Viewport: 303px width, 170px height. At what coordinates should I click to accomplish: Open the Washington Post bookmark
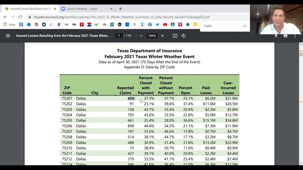74,24
